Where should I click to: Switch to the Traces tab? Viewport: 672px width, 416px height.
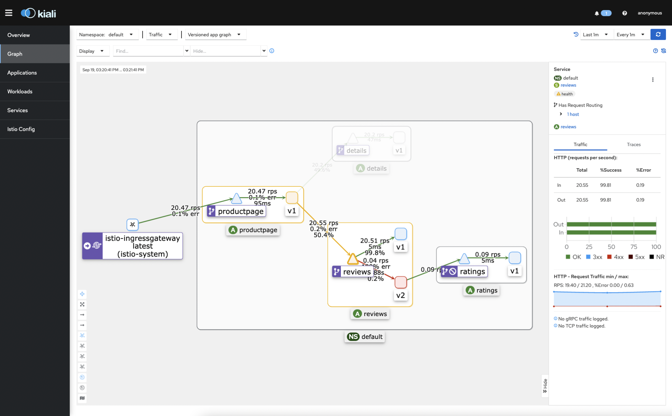633,144
